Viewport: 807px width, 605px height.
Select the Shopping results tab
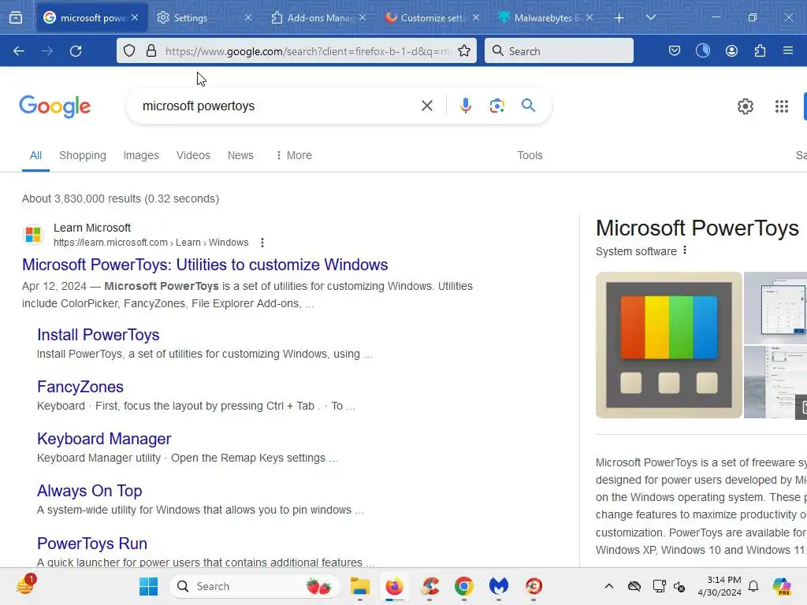tap(82, 155)
